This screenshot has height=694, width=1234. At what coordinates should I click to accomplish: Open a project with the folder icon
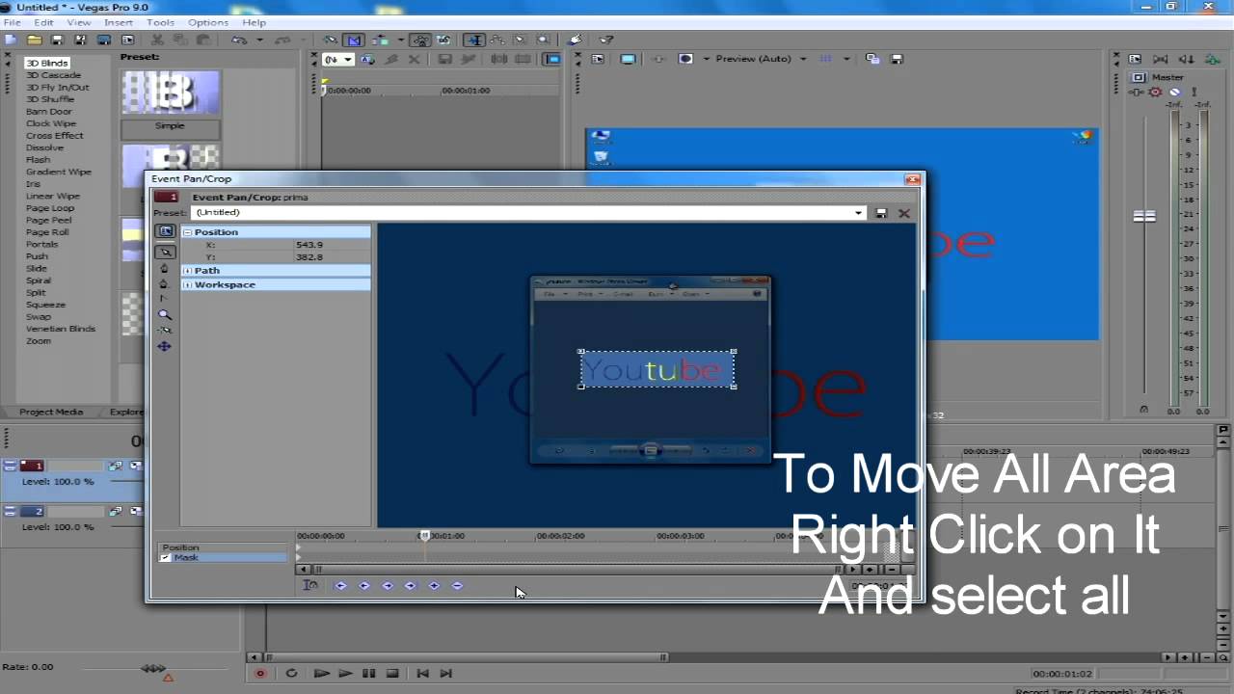pos(34,40)
